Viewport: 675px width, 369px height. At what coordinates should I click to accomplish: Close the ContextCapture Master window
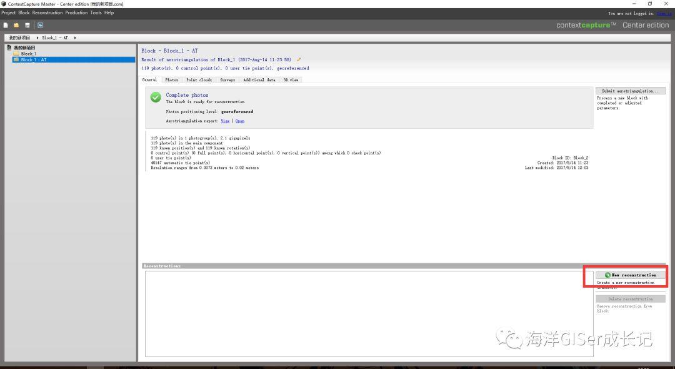click(x=666, y=4)
